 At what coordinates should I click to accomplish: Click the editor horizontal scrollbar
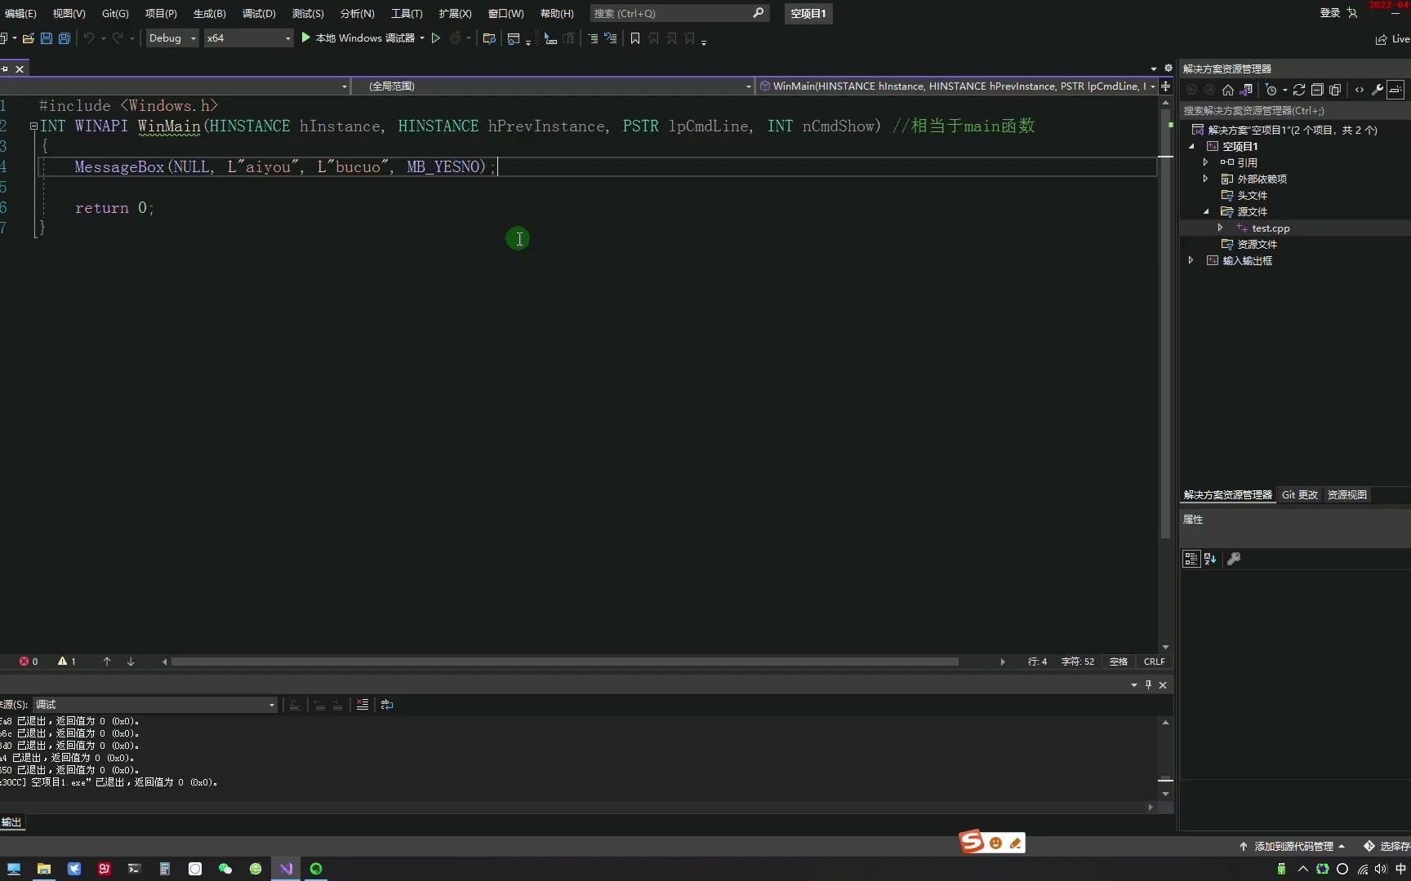pos(564,662)
